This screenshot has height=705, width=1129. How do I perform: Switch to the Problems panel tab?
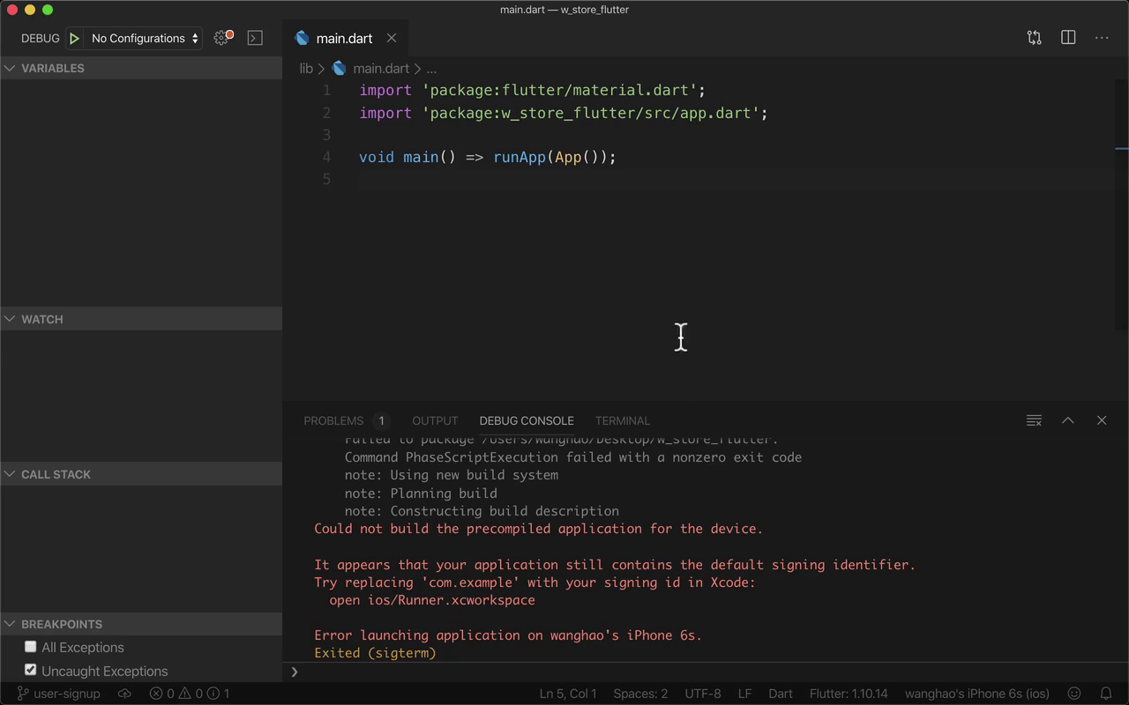333,420
